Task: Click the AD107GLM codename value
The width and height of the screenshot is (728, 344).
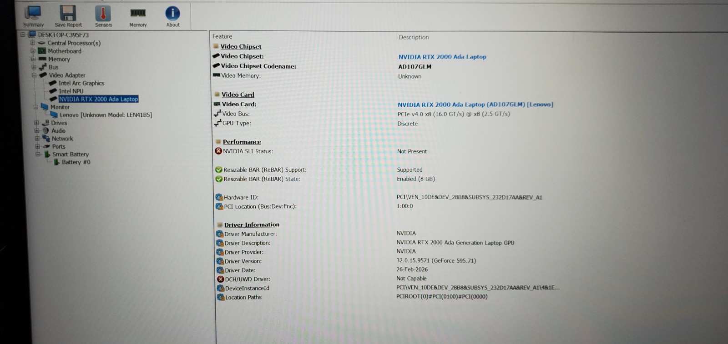Action: click(x=415, y=67)
